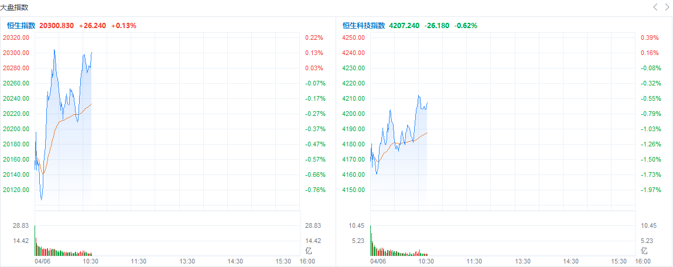Select the 20300.830 latest price of 恒生指数
Viewport: 673px width, 267px height.
[57, 26]
